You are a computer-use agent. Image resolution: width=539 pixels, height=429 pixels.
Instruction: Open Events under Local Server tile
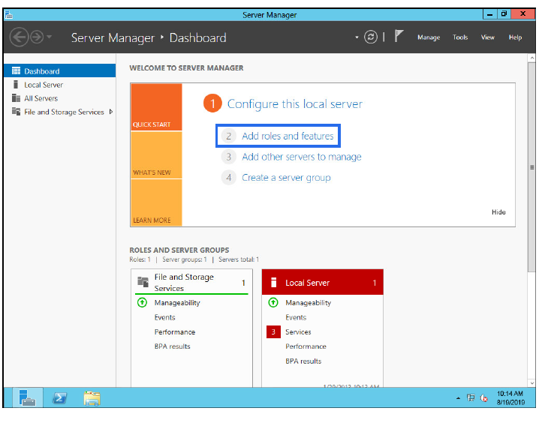click(x=296, y=317)
